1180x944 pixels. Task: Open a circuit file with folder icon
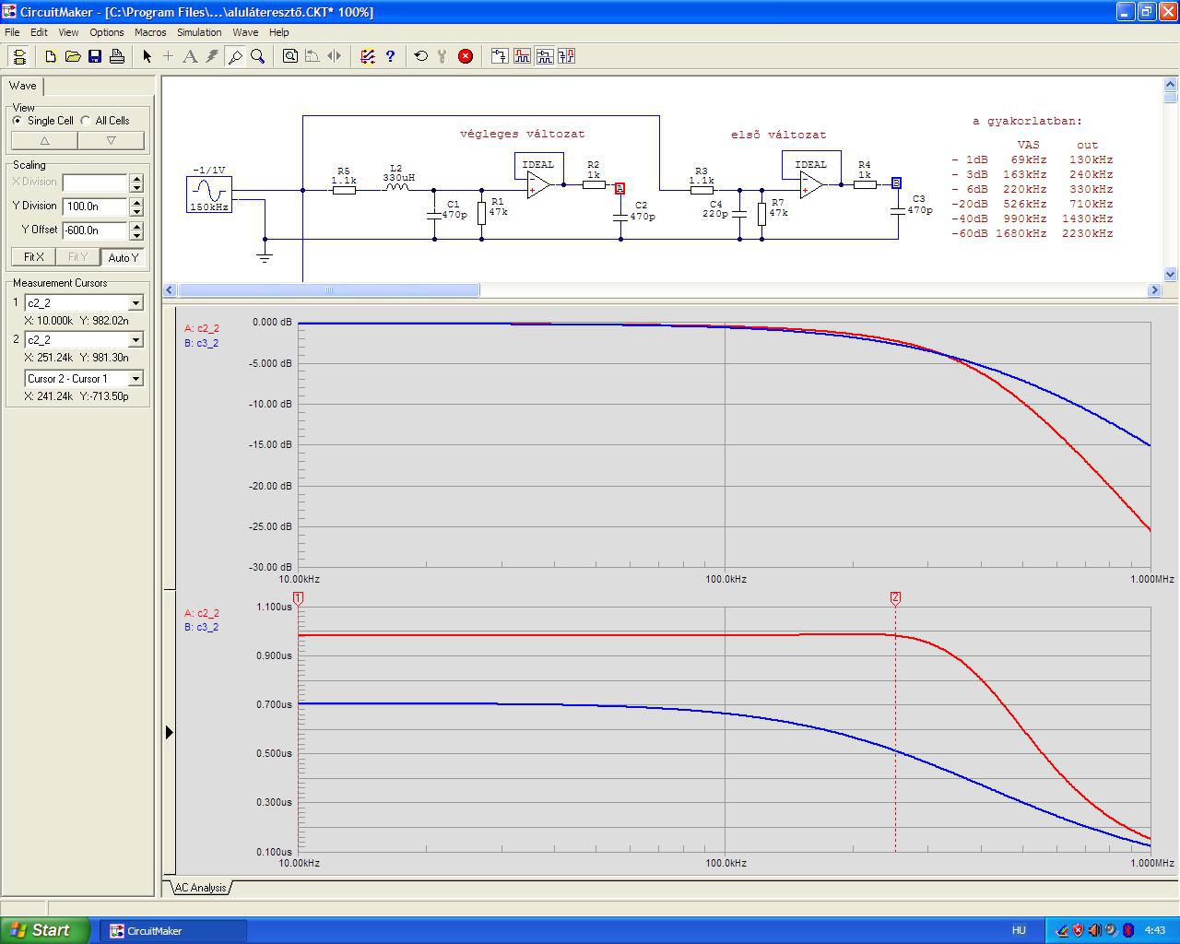[73, 56]
